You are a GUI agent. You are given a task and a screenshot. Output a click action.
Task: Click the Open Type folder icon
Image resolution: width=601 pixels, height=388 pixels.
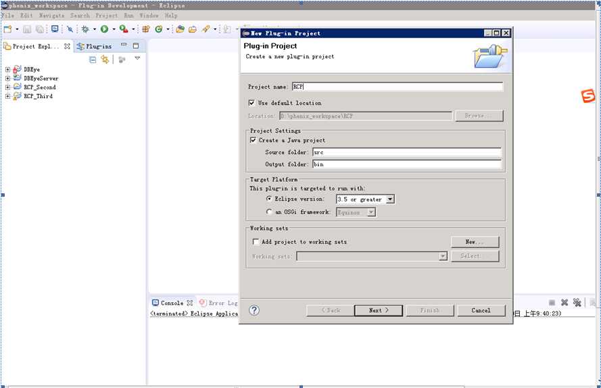[x=193, y=29]
